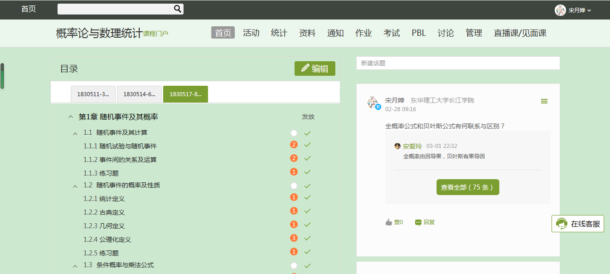Click 安爱玲's small avatar in the reply

pos(397,146)
